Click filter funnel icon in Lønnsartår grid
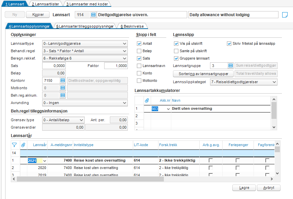Screen dimensions: 293x199 pyautogui.click(x=14, y=145)
